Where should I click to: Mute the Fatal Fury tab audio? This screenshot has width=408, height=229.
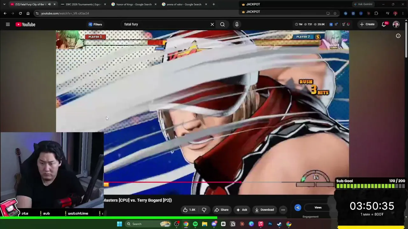tap(49, 4)
